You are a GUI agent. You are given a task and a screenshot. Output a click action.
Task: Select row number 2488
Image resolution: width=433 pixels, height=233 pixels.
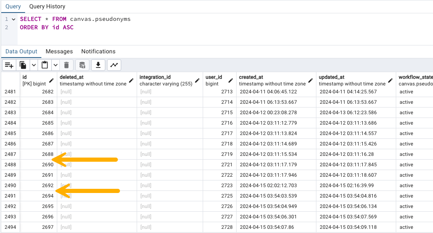pyautogui.click(x=10, y=165)
